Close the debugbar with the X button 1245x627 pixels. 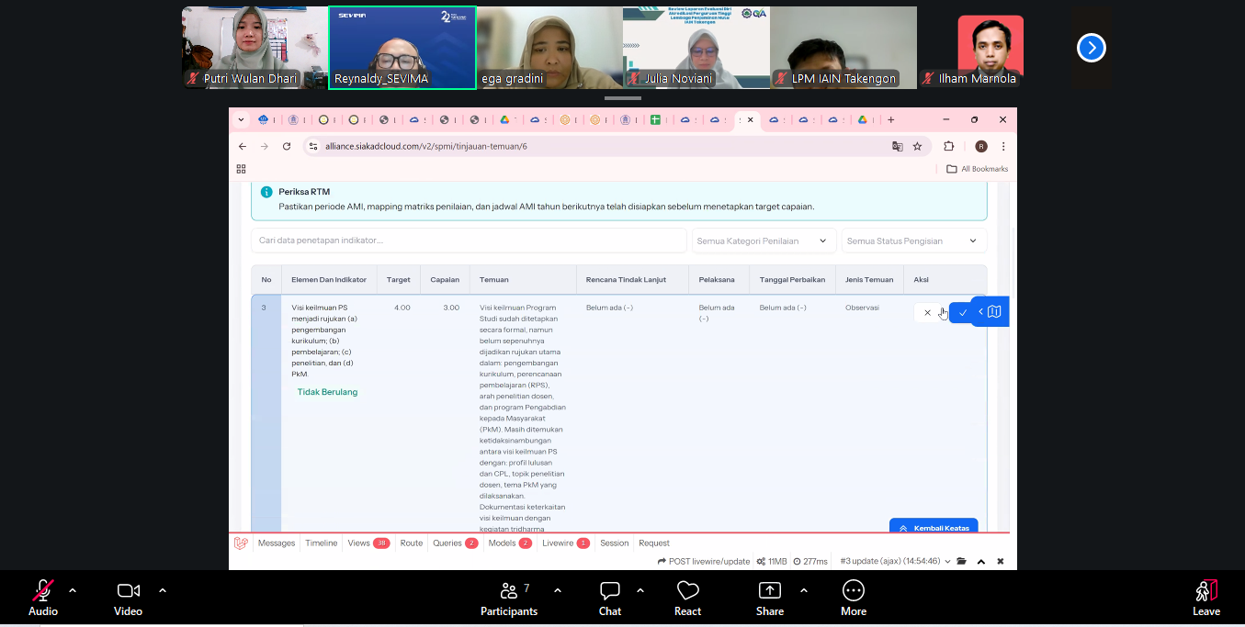coord(1000,560)
